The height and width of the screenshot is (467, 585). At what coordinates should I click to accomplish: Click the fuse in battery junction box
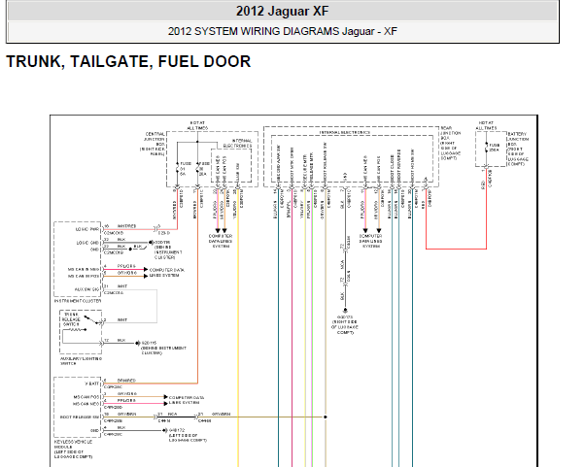[x=487, y=148]
